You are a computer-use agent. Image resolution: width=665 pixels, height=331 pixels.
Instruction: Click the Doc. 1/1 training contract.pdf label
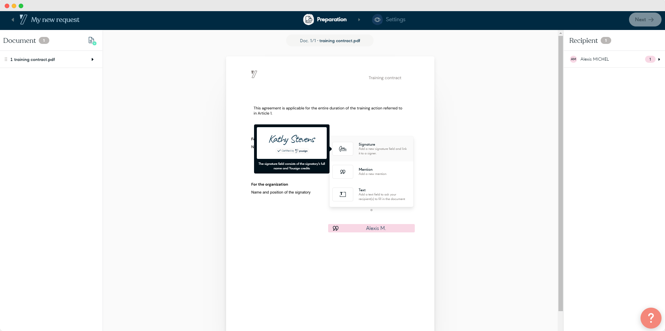[x=330, y=41]
